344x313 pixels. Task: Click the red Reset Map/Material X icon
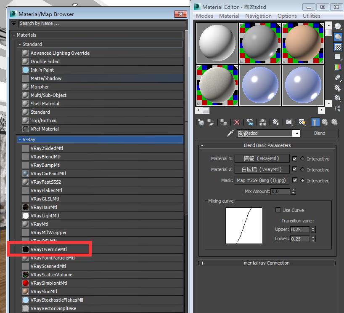[237, 122]
